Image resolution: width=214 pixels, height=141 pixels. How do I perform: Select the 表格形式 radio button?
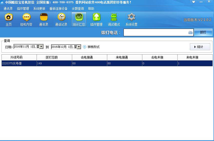click(84, 47)
